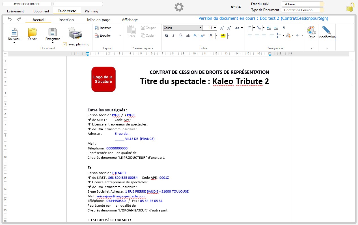This screenshot has width=358, height=225.
Task: Click the padlock icon
Action: [350, 7]
